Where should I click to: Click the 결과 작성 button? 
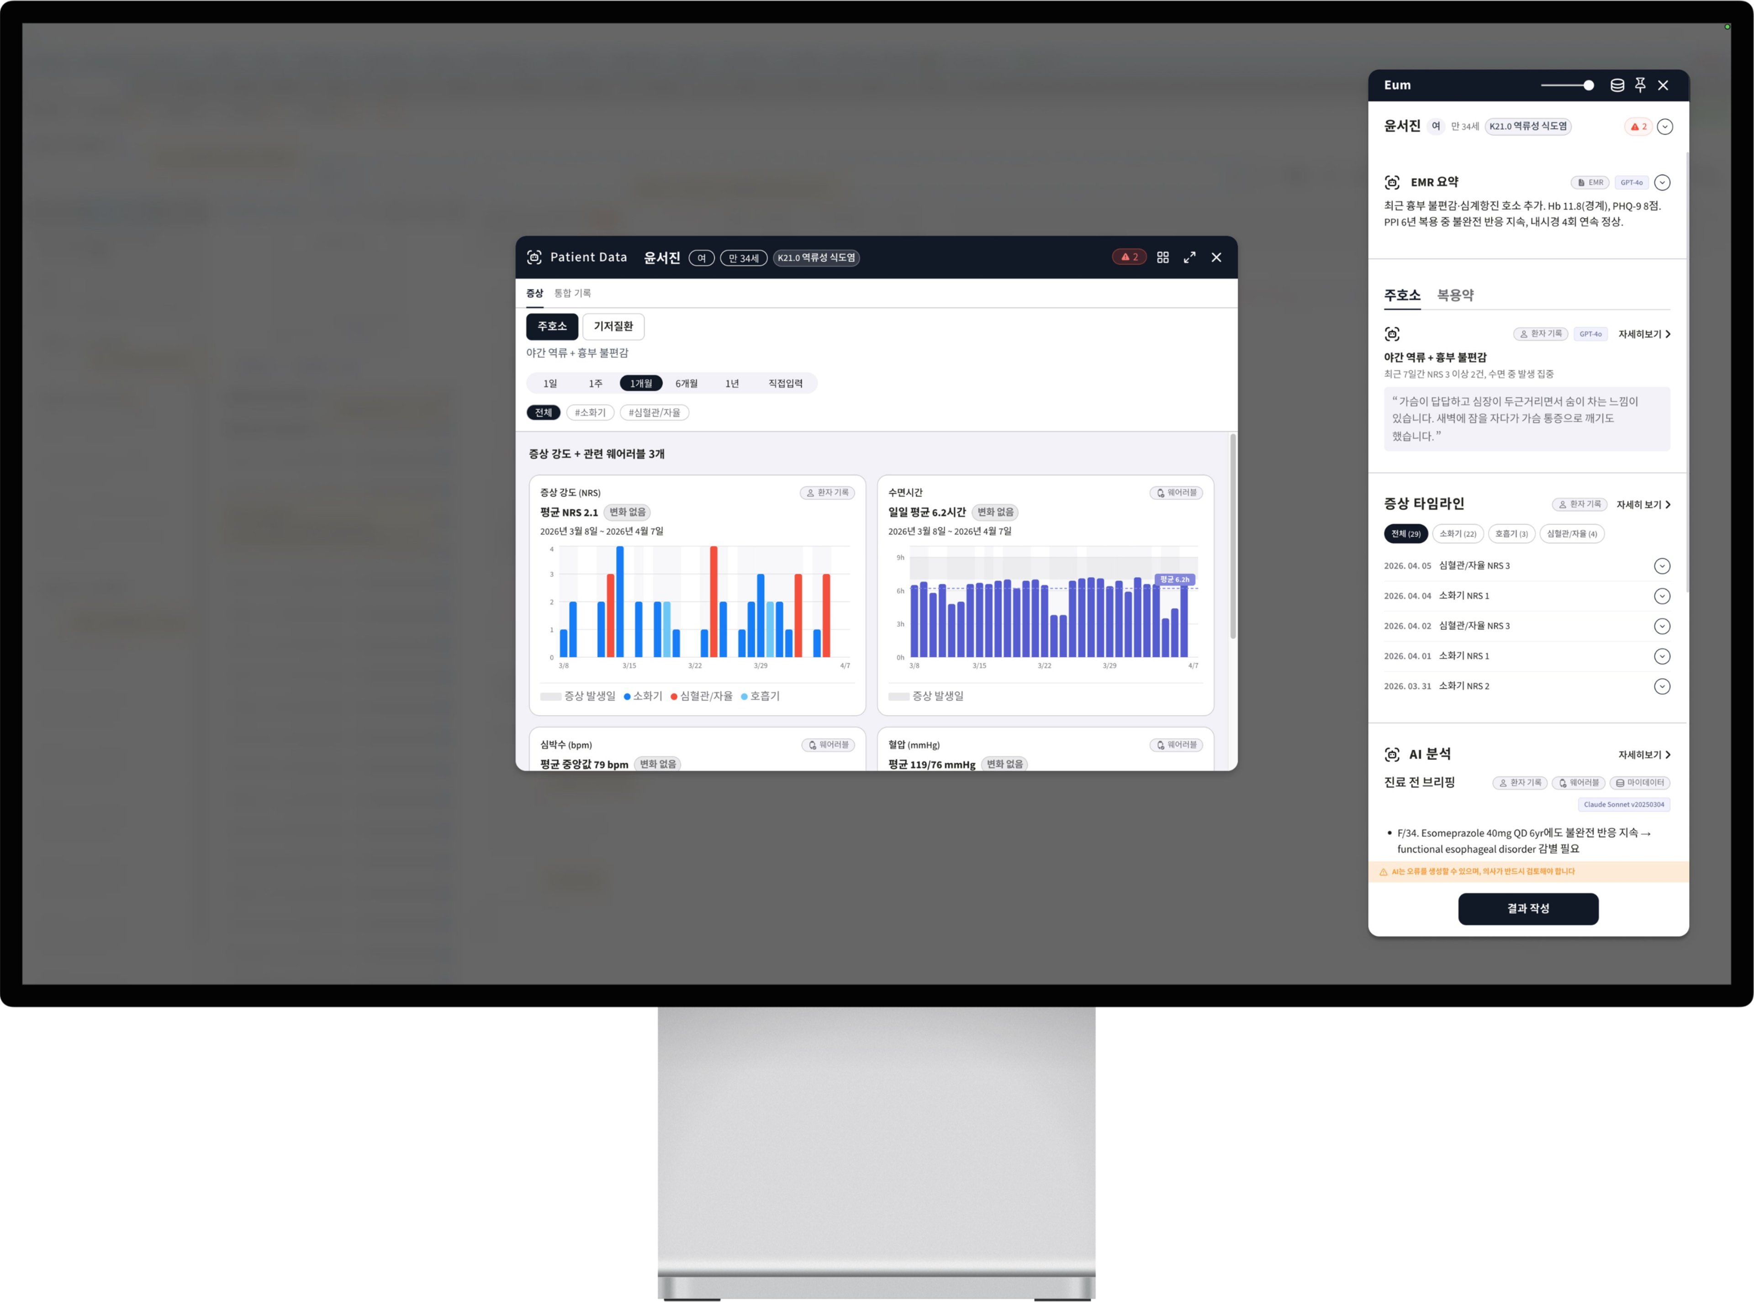(1528, 909)
